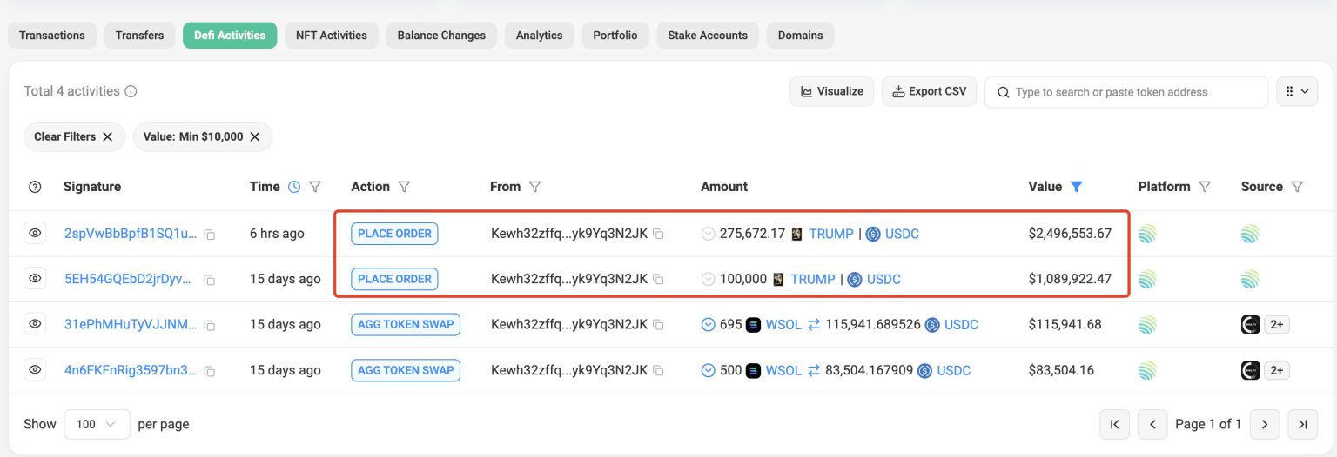Toggle eye icon for 31ePhMHuTyVJJNM row
Viewport: 1337px width, 457px height.
(x=35, y=324)
